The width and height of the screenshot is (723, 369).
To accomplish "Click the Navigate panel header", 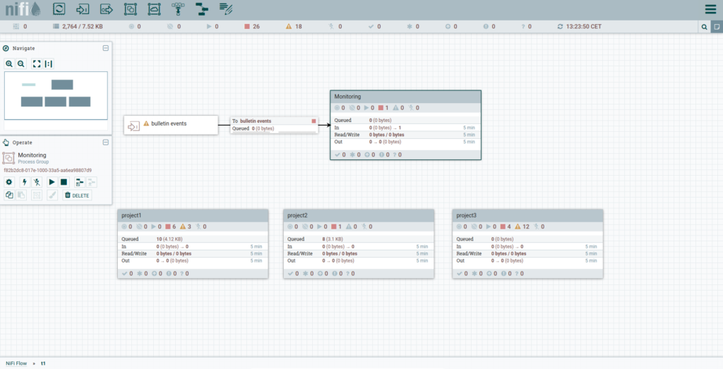I will tap(56, 48).
